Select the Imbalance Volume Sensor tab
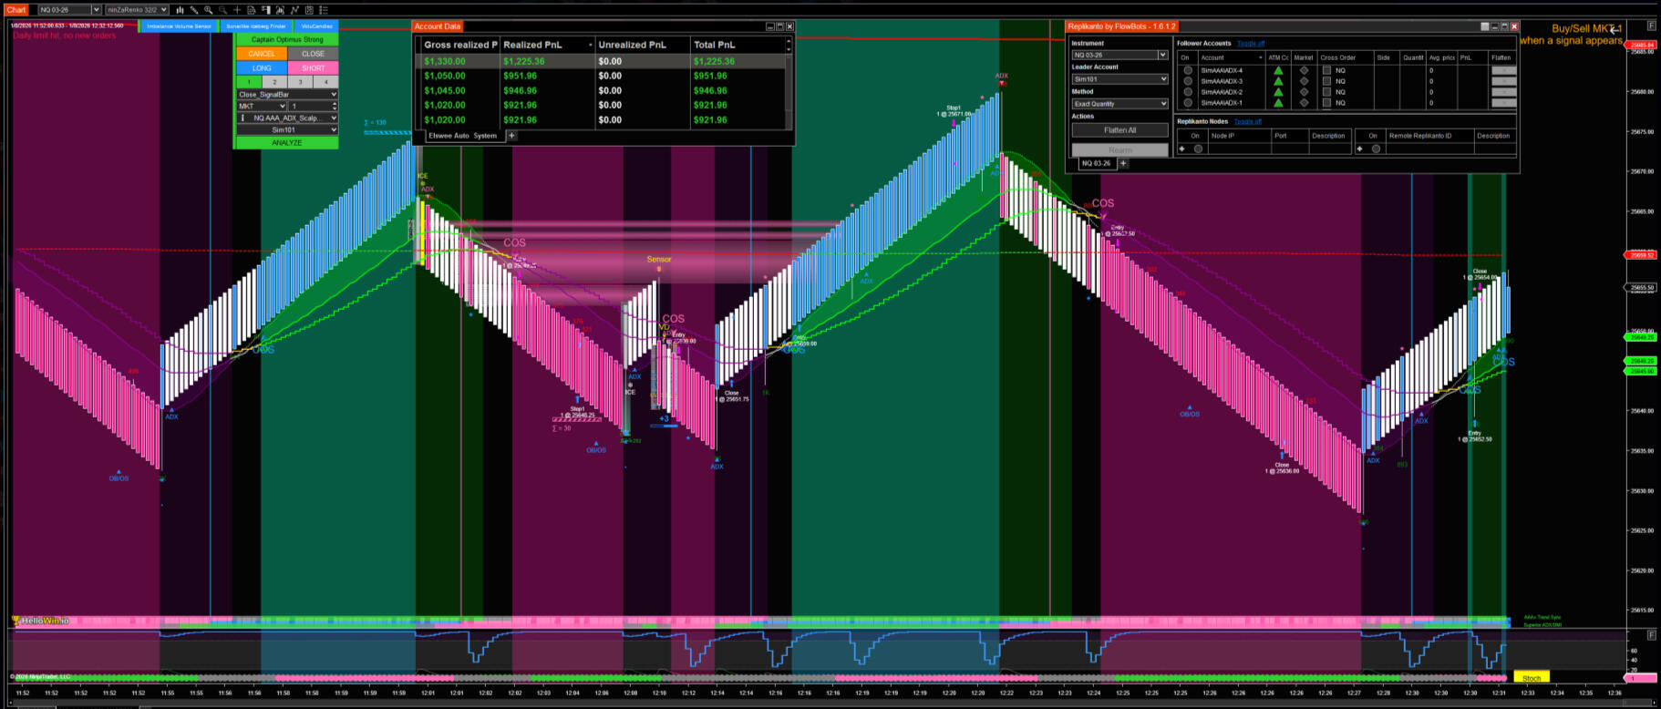 click(179, 26)
